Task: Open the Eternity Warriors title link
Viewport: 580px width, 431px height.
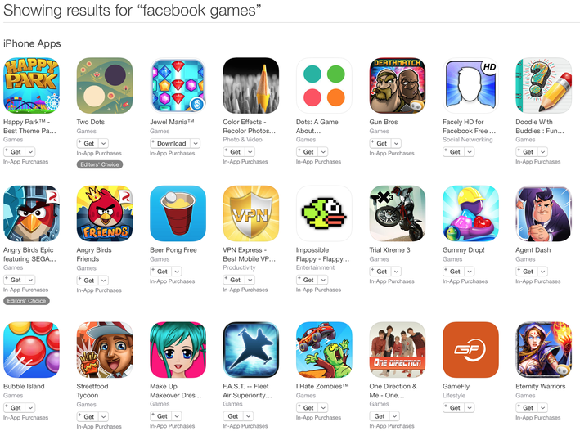Action: [x=541, y=386]
